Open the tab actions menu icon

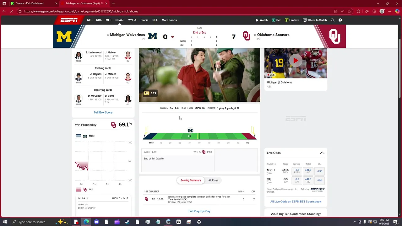click(x=4, y=3)
